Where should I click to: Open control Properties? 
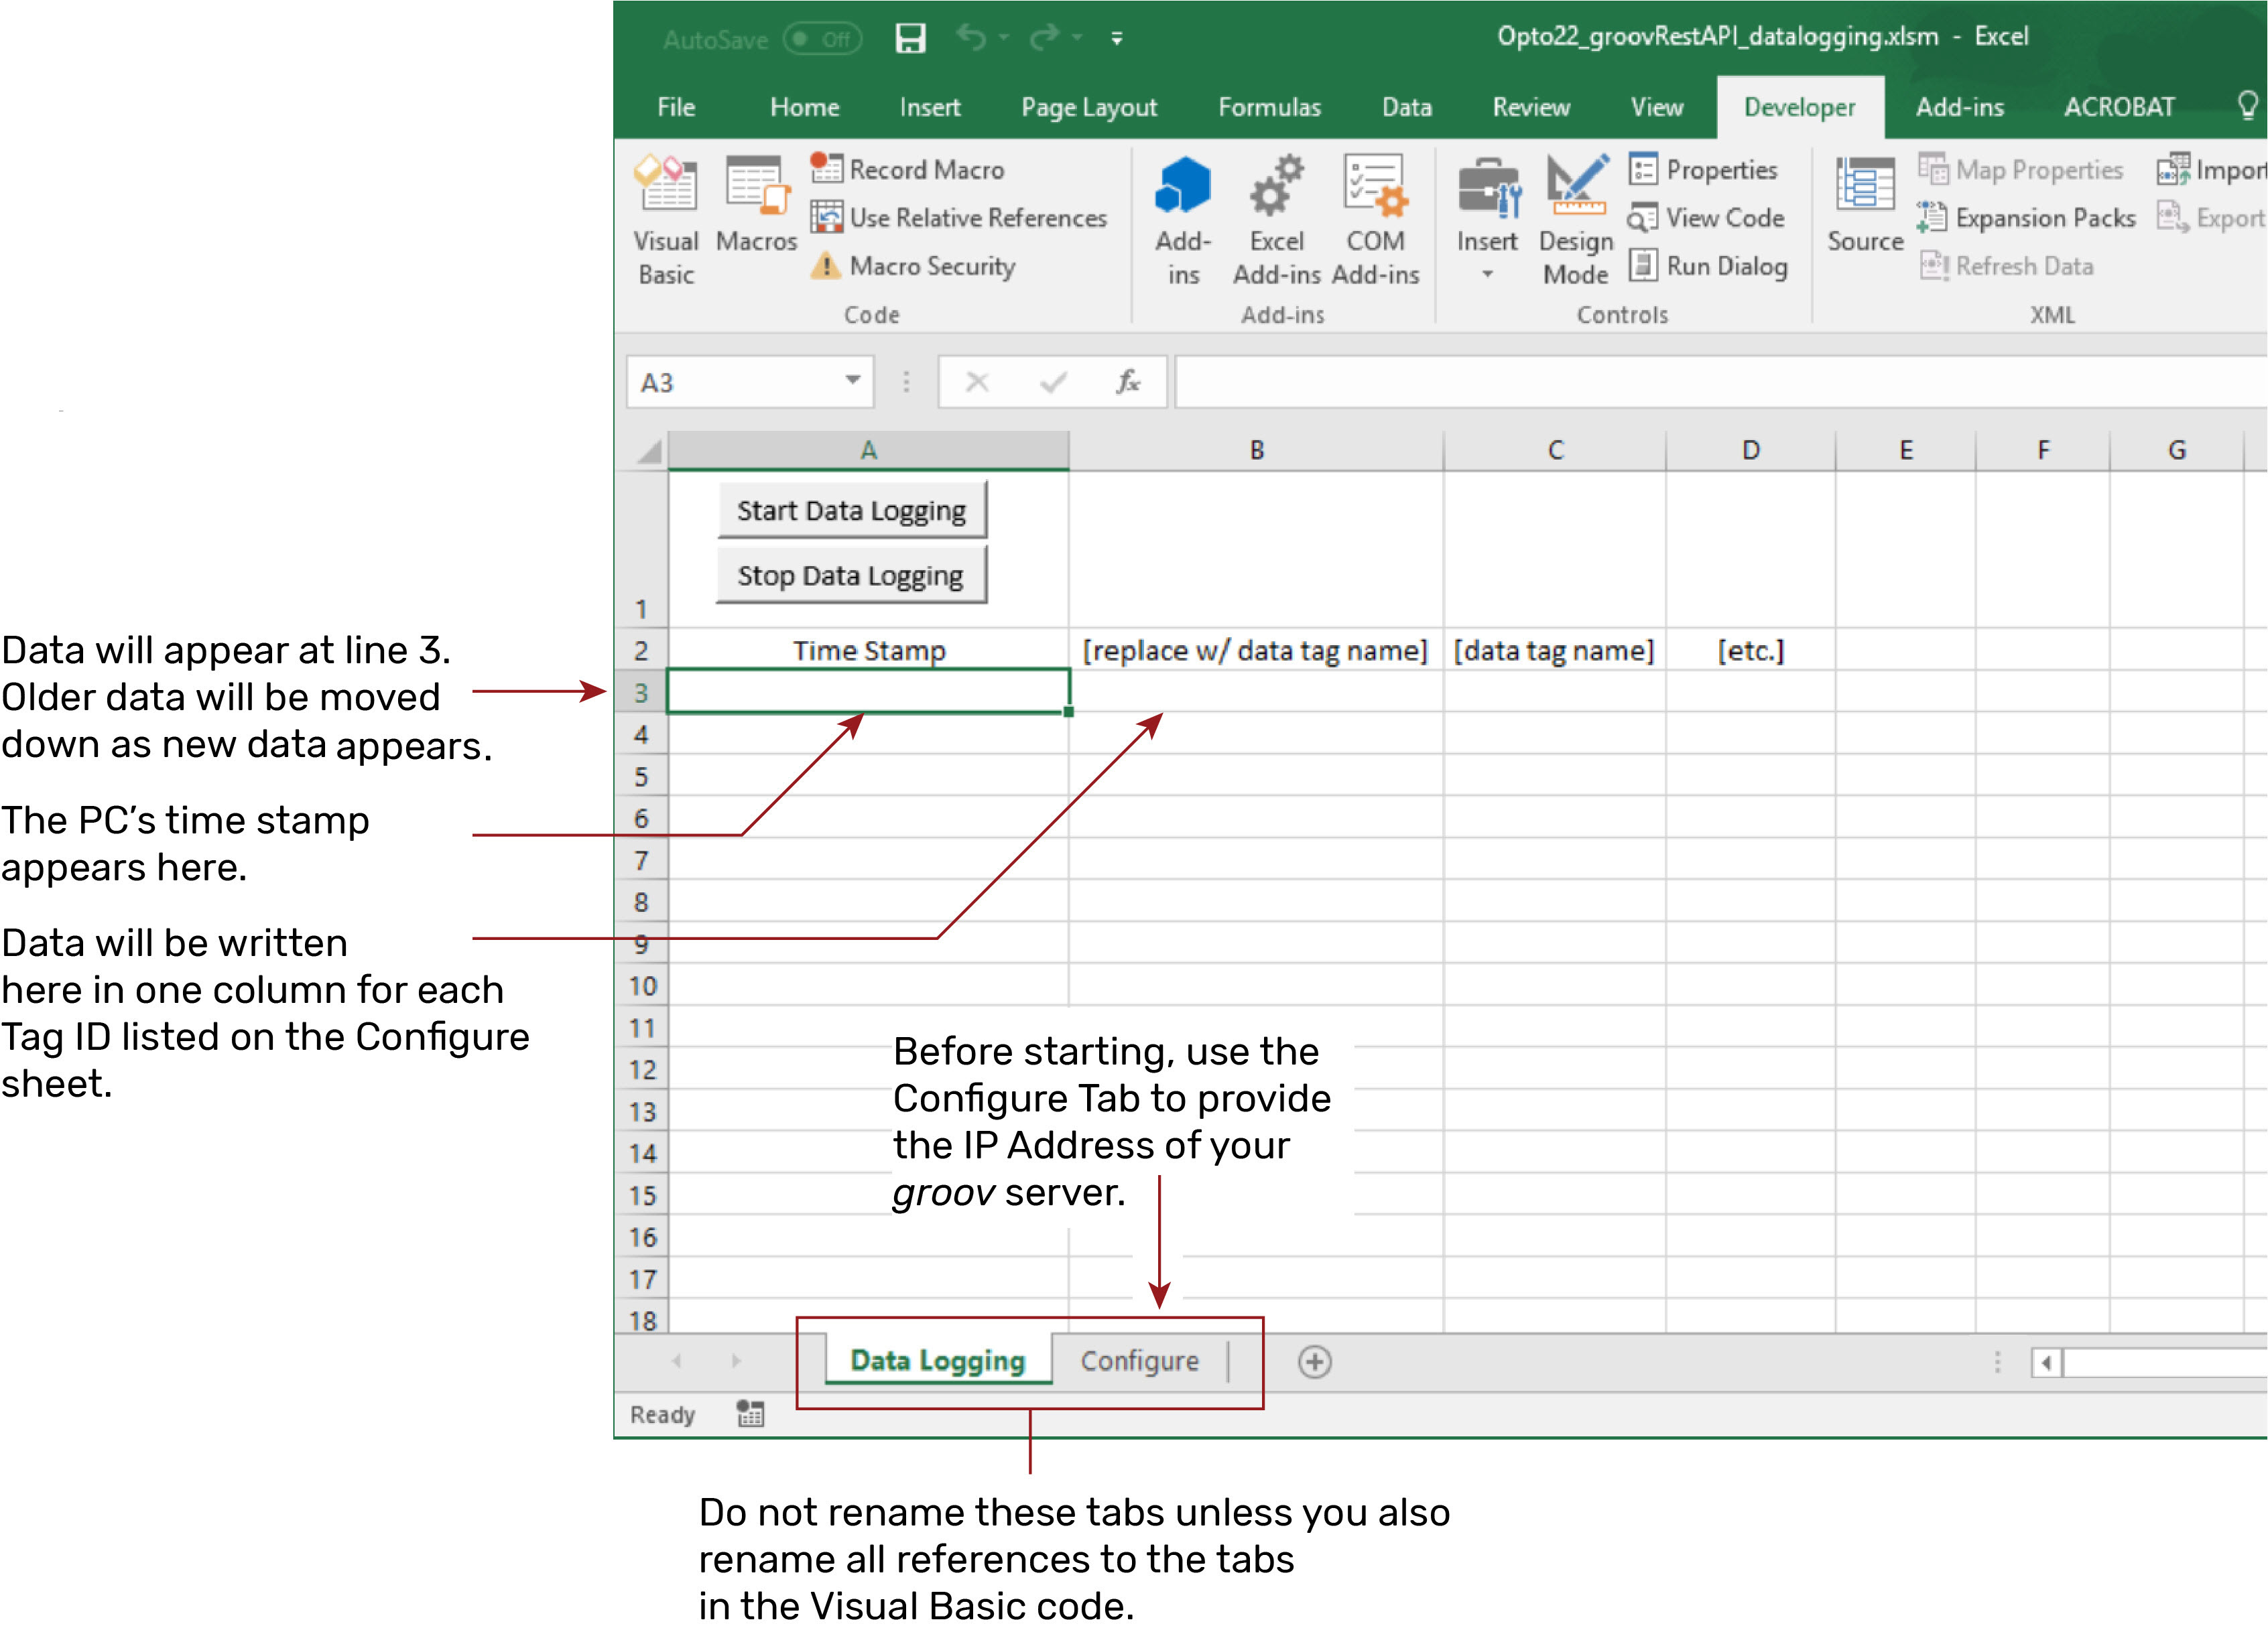pyautogui.click(x=1703, y=169)
